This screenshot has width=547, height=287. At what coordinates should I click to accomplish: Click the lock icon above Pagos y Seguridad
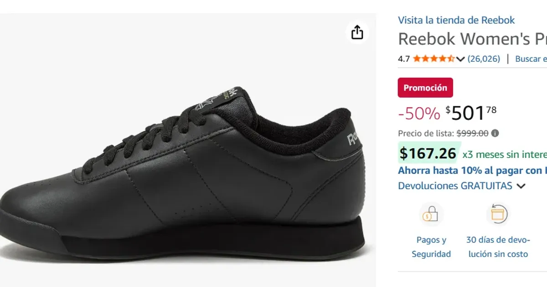point(431,214)
